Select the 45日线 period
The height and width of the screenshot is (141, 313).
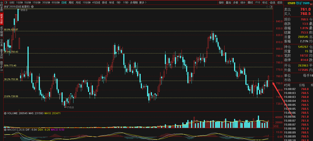tap(96, 3)
